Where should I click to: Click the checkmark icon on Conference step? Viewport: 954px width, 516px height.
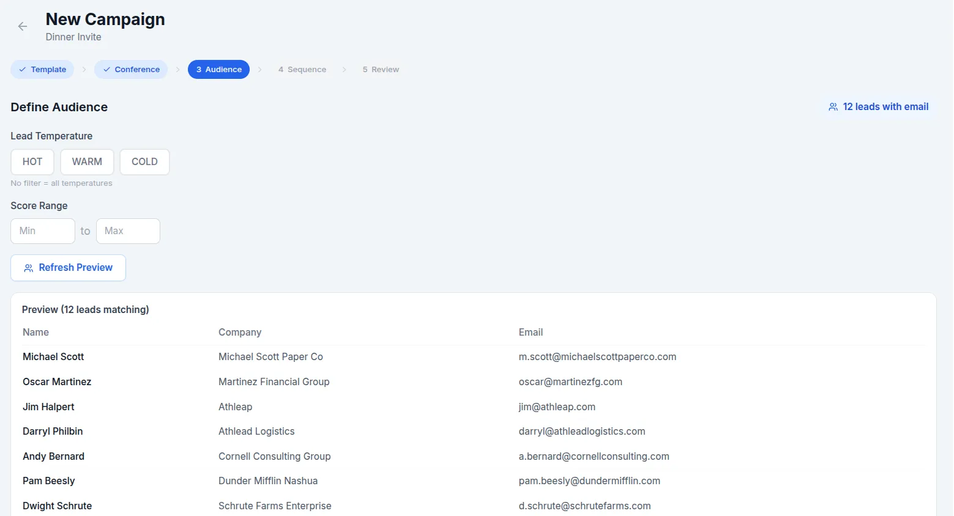(106, 70)
